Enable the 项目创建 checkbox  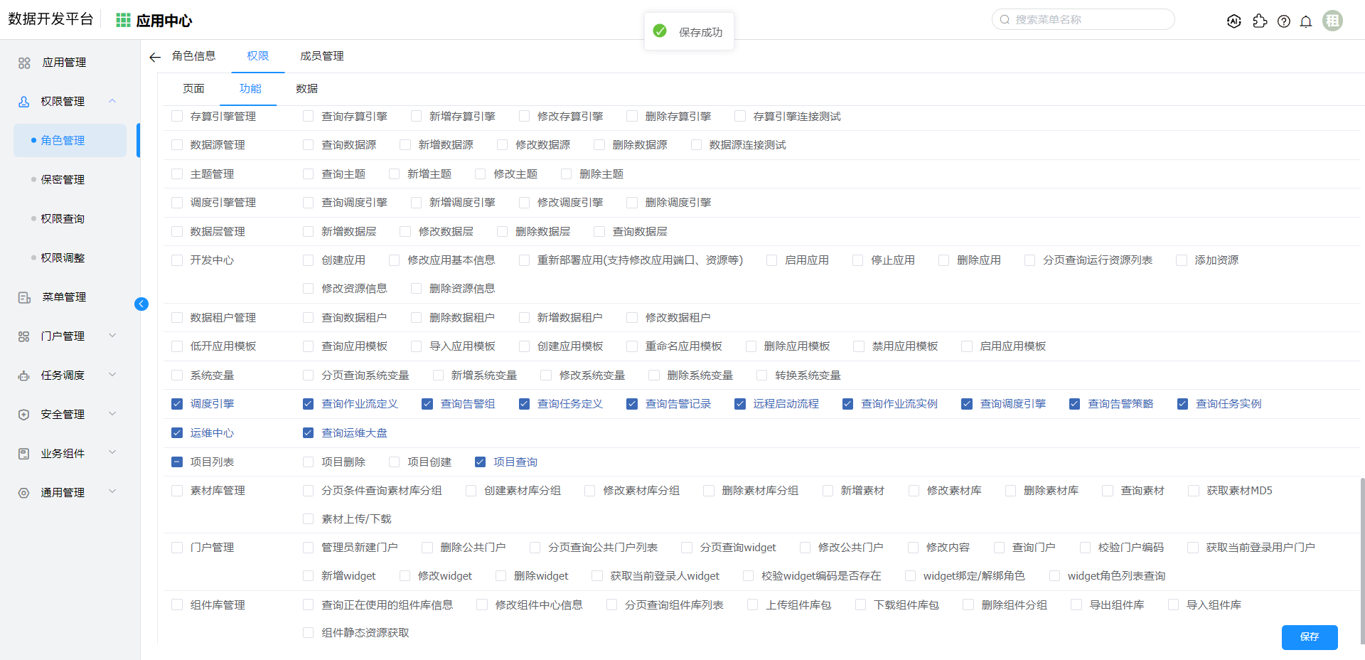(x=394, y=462)
